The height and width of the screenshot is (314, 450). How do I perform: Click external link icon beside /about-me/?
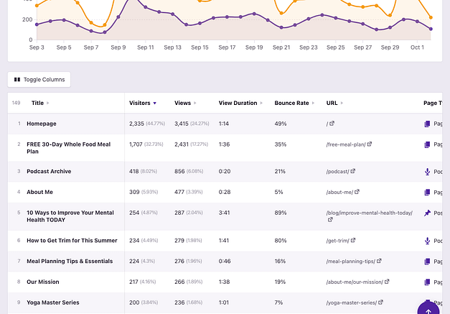[357, 193]
